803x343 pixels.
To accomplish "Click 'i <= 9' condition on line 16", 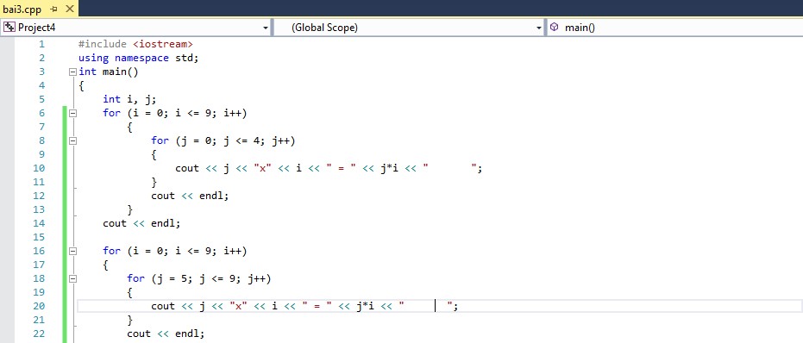I will [x=193, y=251].
